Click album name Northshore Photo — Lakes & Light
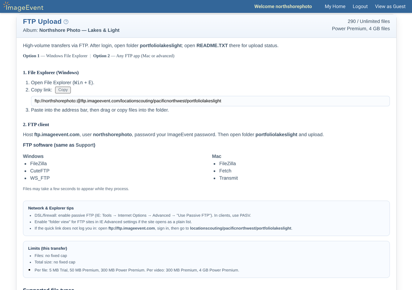Screen dimensions: 412x290 (x=79, y=30)
